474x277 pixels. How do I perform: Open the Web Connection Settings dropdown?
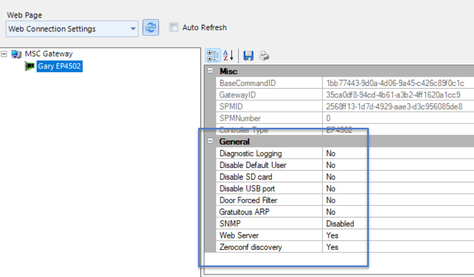click(x=72, y=29)
